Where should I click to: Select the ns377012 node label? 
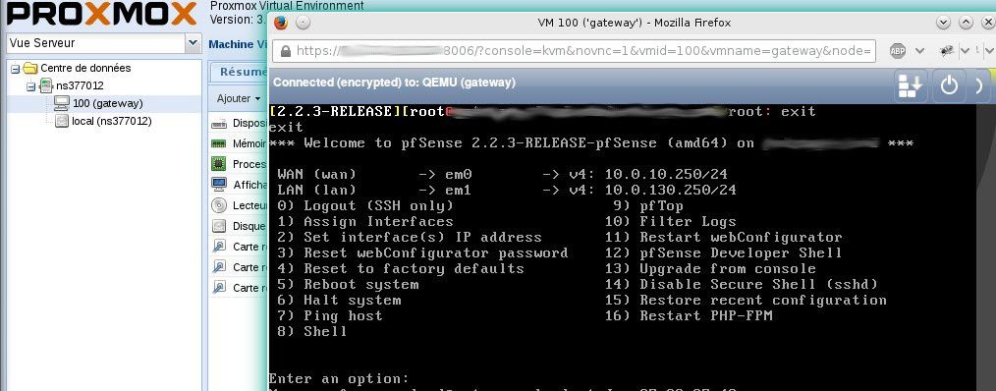80,85
